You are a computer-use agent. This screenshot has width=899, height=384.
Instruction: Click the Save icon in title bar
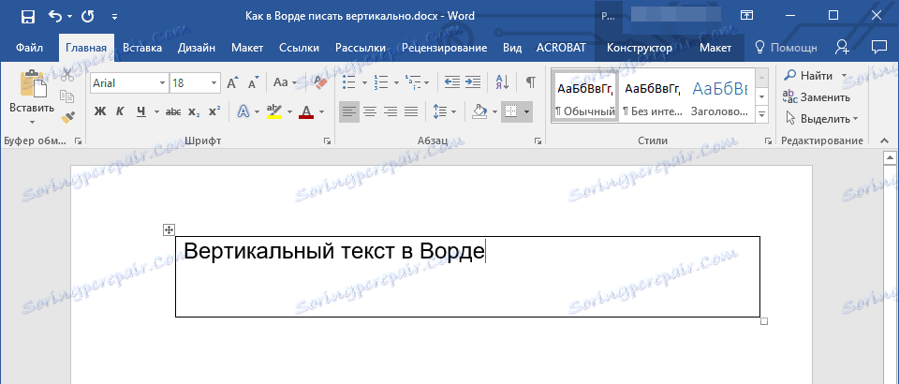(27, 17)
